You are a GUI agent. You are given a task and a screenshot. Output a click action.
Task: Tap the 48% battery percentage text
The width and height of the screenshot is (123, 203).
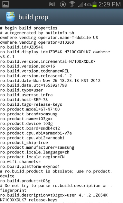coord(88,5)
